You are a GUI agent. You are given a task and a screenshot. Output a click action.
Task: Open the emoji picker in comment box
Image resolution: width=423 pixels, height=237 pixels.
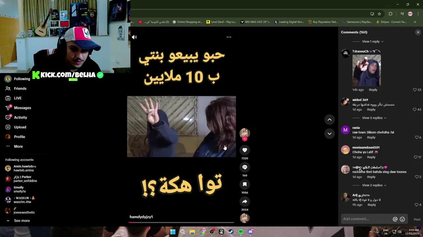coord(402,219)
